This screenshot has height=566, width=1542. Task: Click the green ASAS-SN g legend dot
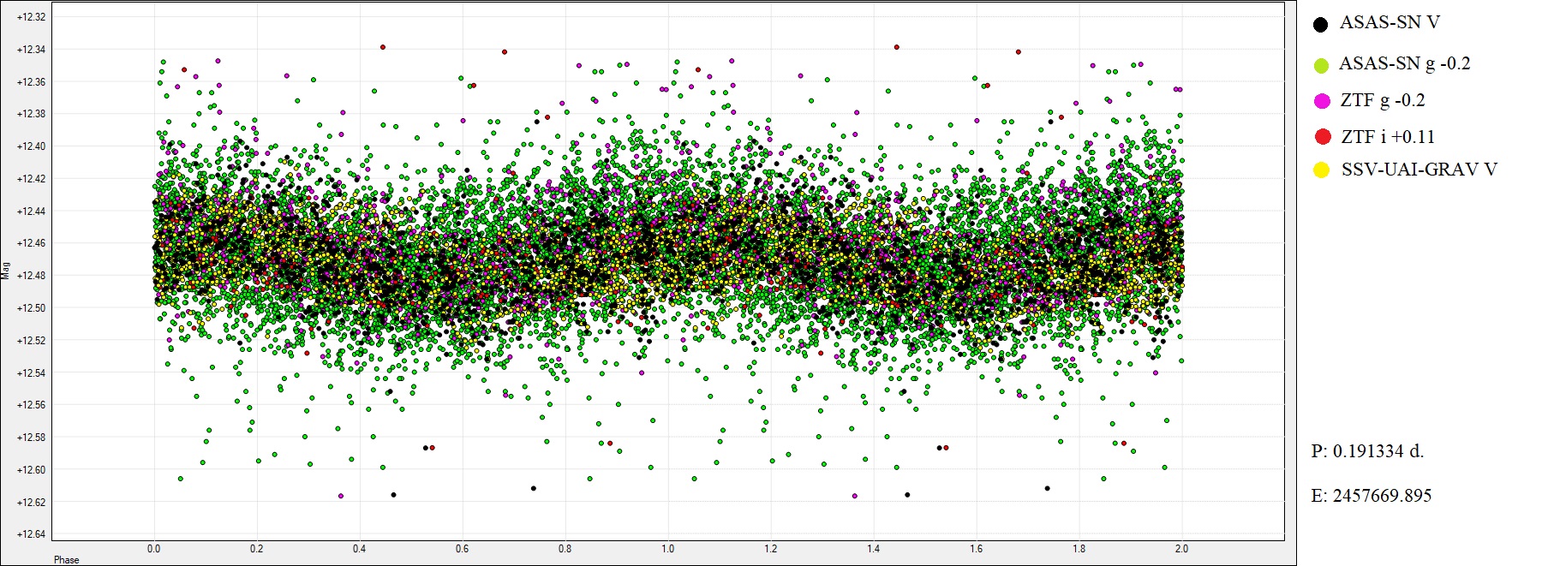(1321, 65)
